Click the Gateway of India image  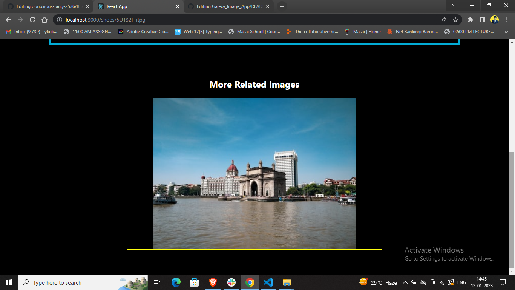tap(254, 173)
